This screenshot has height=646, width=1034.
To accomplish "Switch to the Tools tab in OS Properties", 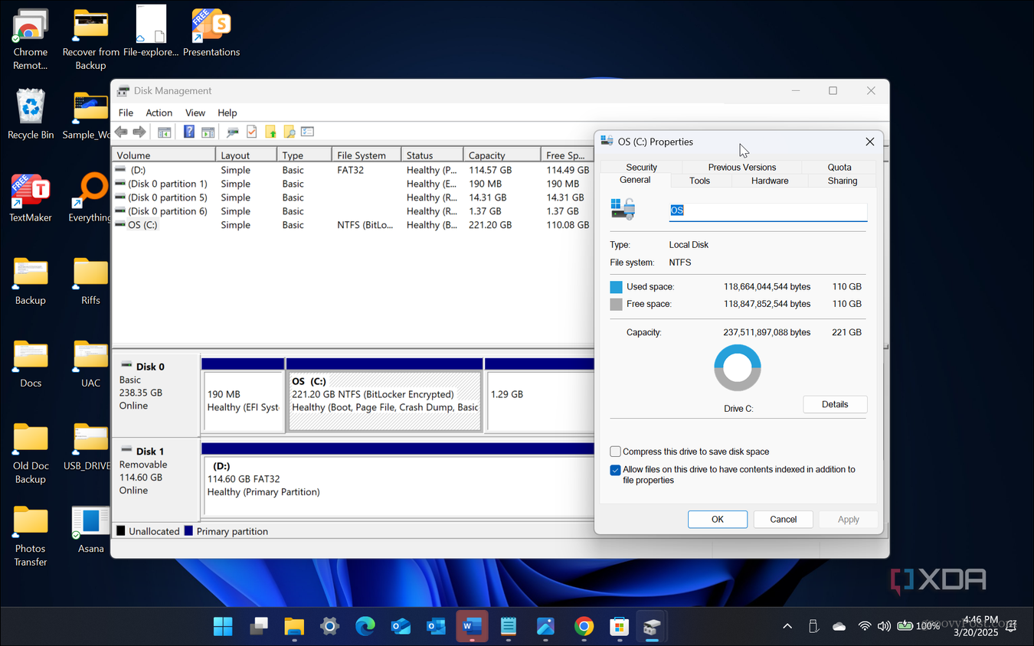I will pyautogui.click(x=699, y=181).
